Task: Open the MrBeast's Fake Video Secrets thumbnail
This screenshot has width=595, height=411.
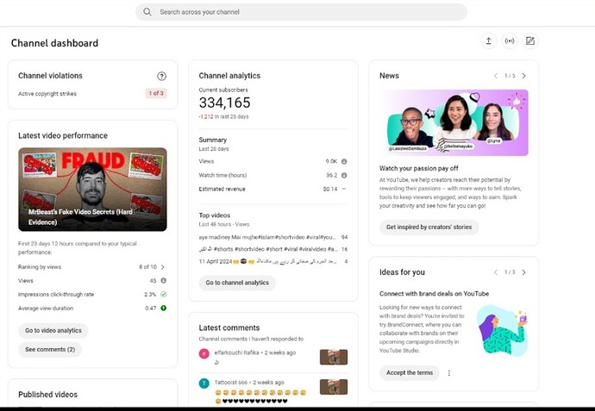Action: [92, 190]
